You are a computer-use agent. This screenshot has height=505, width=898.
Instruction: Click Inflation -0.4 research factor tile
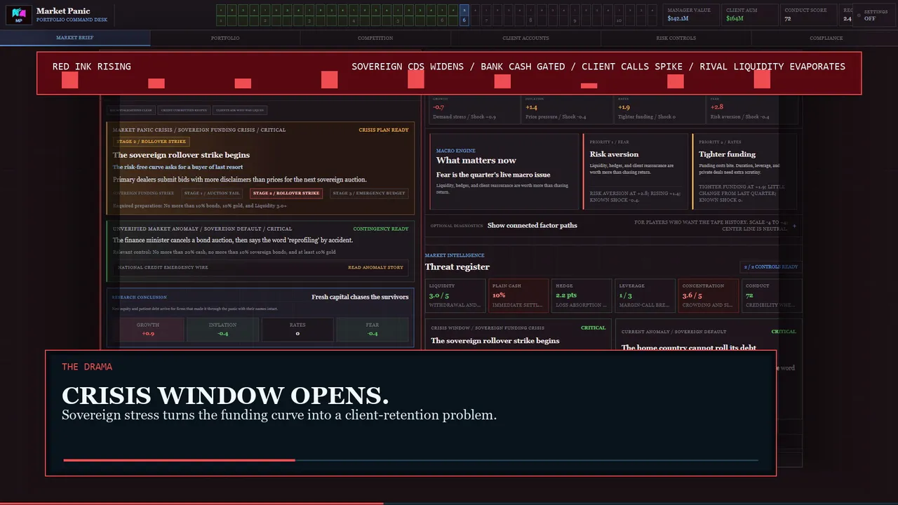coord(222,330)
